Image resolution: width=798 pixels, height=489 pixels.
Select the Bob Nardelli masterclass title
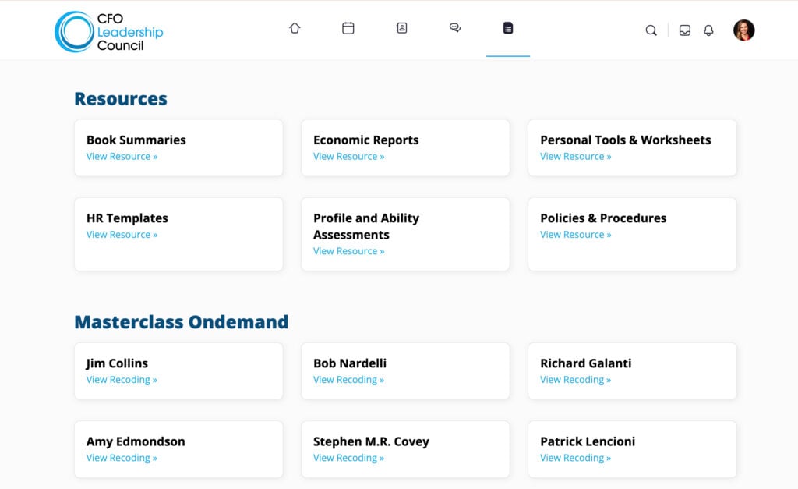click(x=350, y=363)
